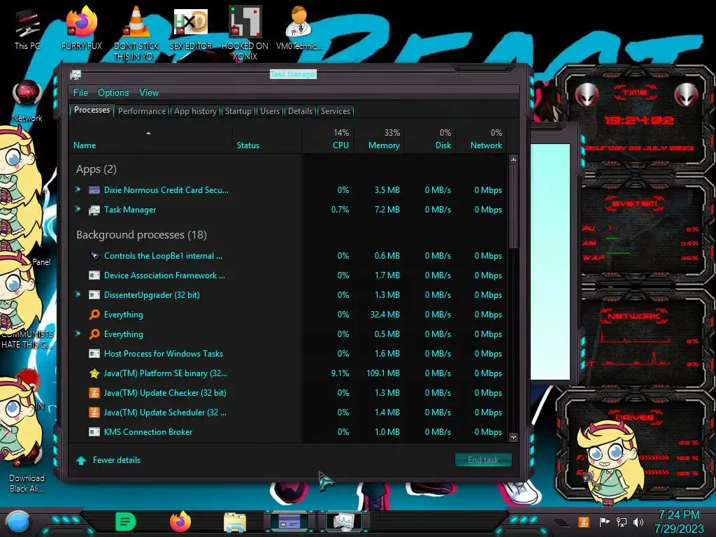This screenshot has width=716, height=537.
Task: Click the End task button
Action: pyautogui.click(x=483, y=460)
